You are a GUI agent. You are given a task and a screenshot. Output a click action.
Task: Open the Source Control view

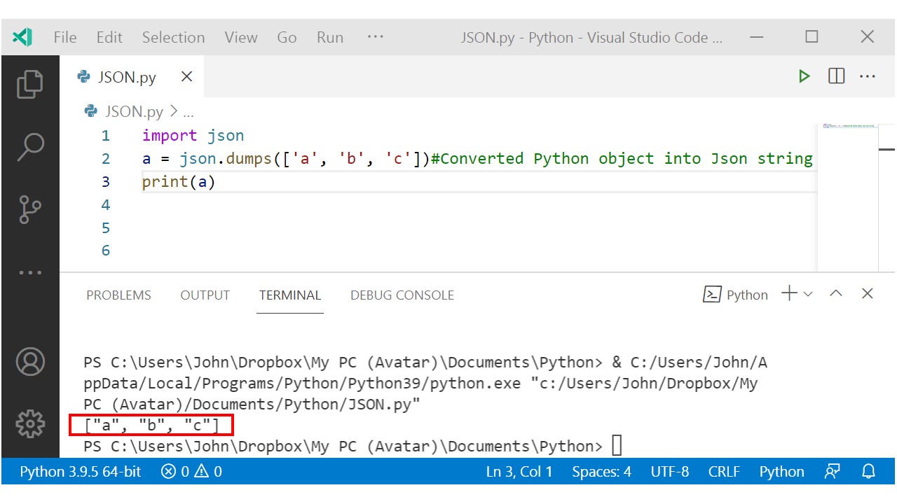(29, 208)
